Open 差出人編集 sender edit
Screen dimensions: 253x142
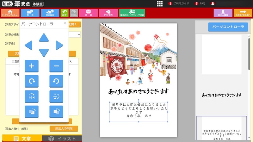[x=223, y=13]
